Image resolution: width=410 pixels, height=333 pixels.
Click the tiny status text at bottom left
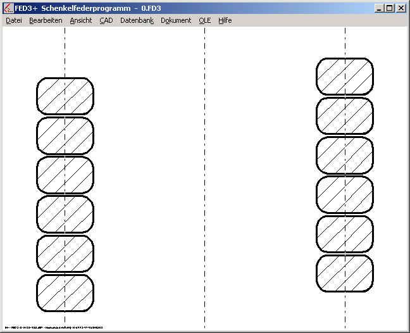(x=53, y=328)
